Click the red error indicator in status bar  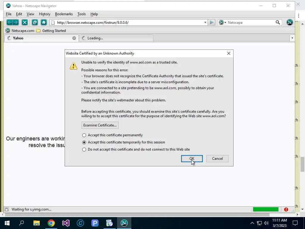coord(286,209)
